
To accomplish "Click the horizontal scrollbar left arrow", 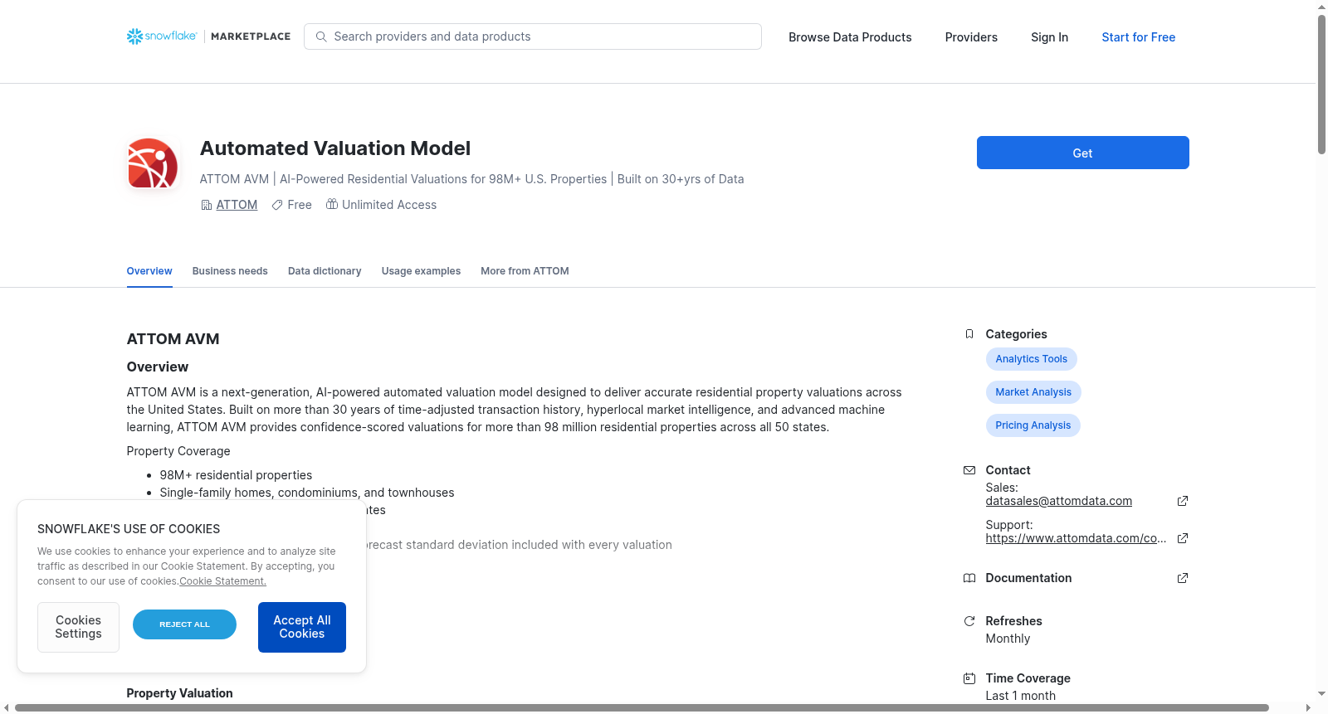I will 7,707.
